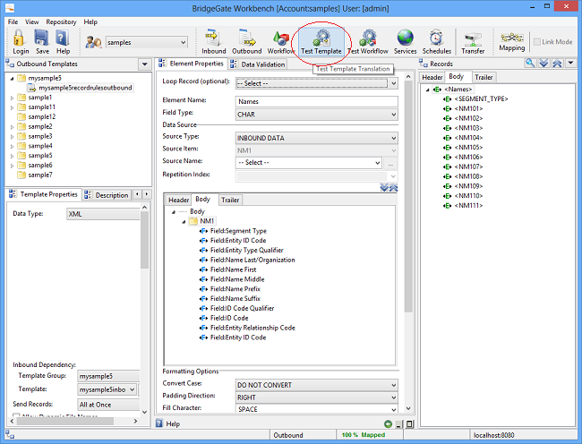Image resolution: width=582 pixels, height=444 pixels.
Task: Open the Source Type INBOUND DATA dropdown
Action: [x=393, y=139]
